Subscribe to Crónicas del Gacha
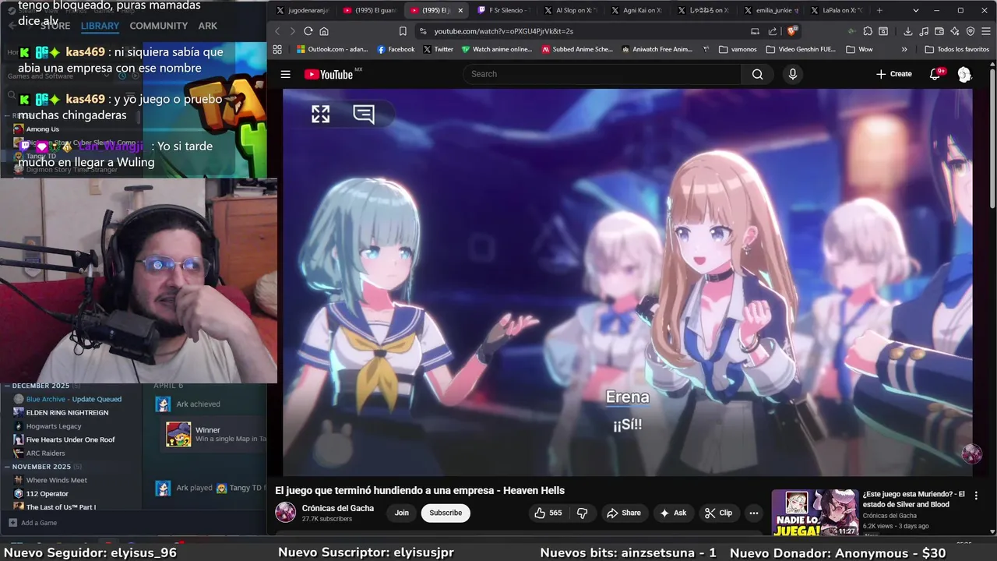Viewport: 997px width, 561px height. coord(446,513)
